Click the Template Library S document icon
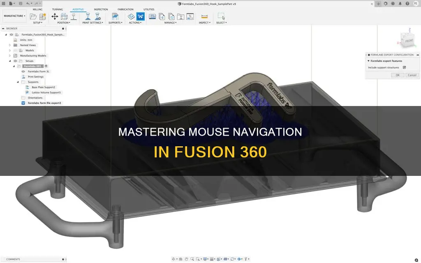 pyautogui.click(x=171, y=16)
